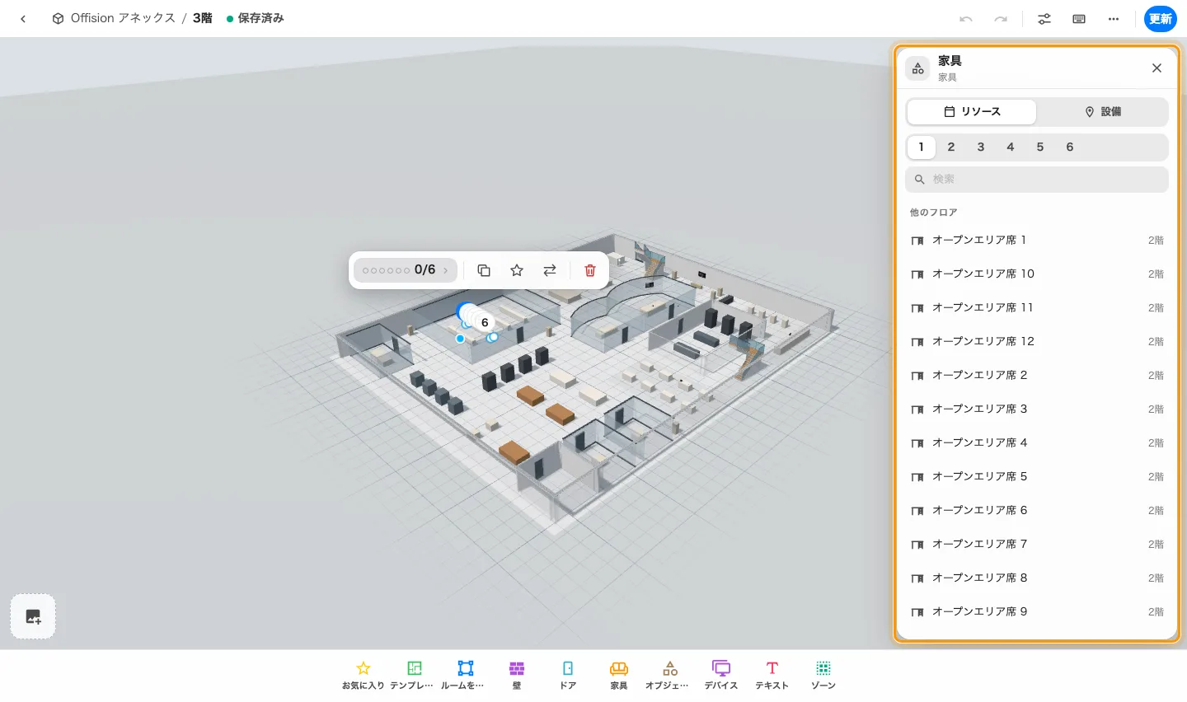
Task: Switch to the 設備 tab
Action: (1102, 112)
